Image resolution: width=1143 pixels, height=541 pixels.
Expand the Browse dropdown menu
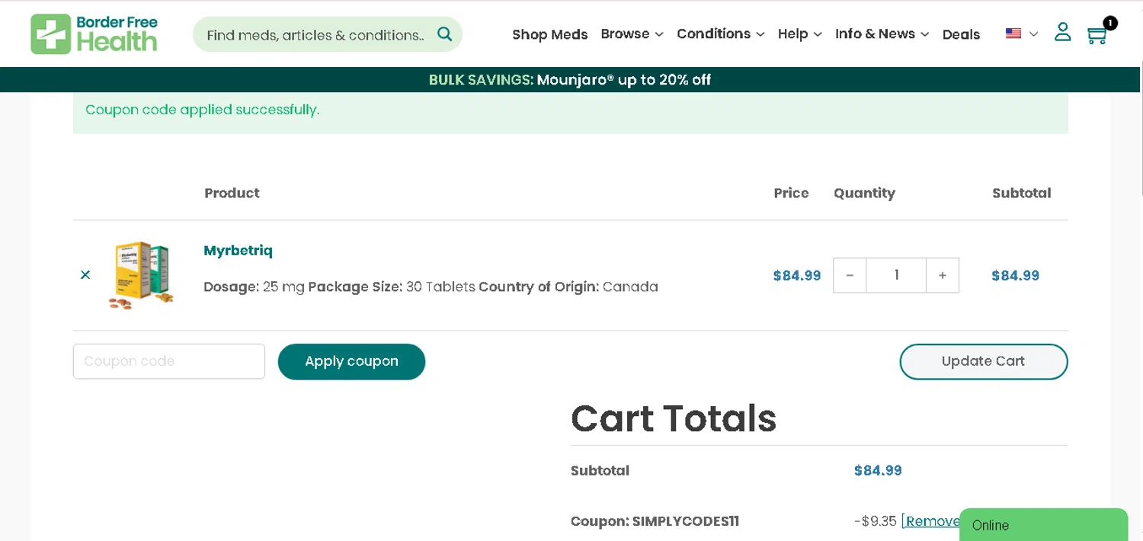point(632,34)
